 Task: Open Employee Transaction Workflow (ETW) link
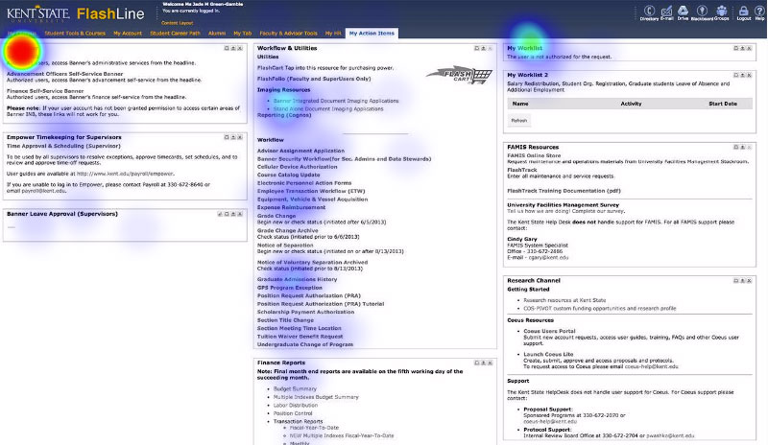click(311, 192)
